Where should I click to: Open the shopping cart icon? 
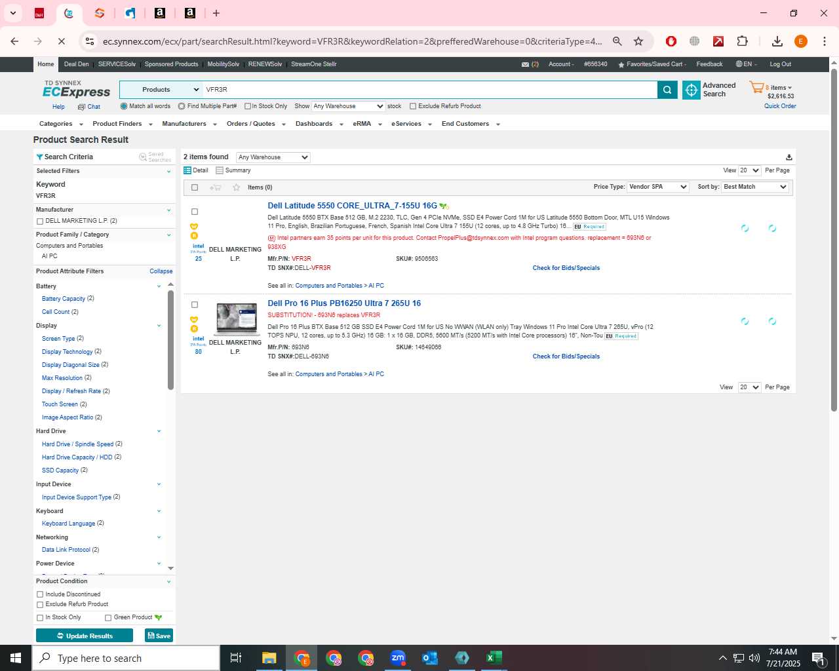pos(756,87)
